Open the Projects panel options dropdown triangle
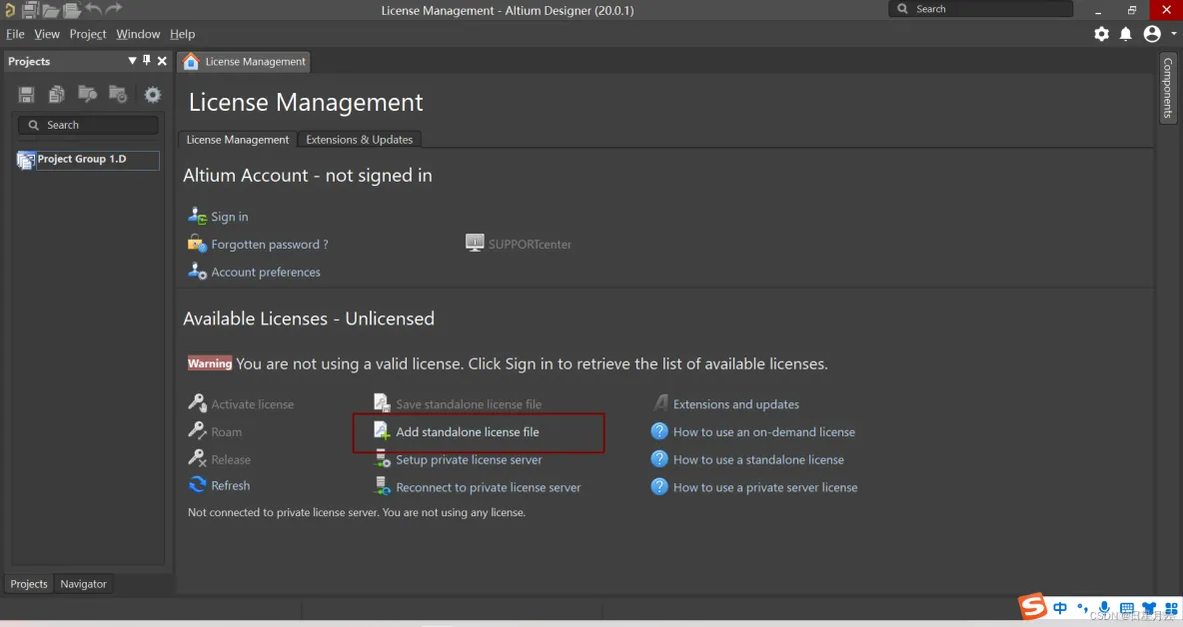The image size is (1183, 627). pos(132,60)
